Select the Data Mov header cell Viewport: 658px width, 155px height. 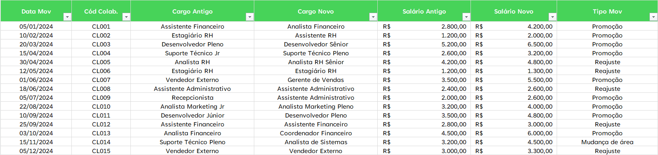36,11
